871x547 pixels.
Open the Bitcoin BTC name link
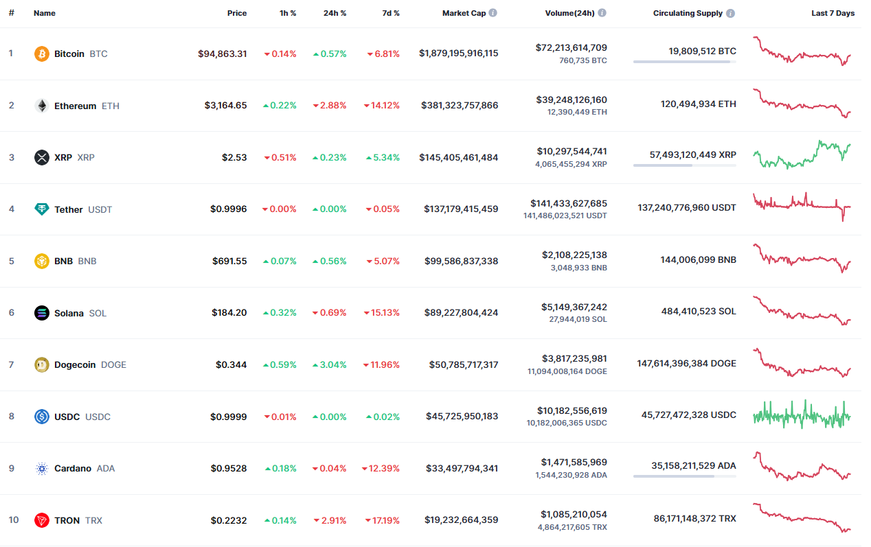pyautogui.click(x=81, y=54)
